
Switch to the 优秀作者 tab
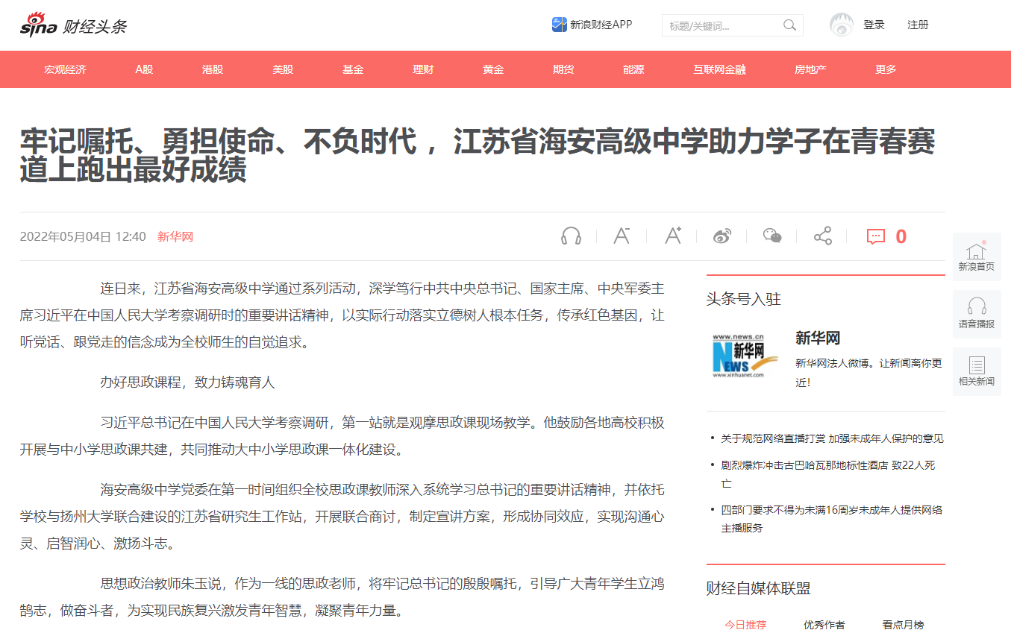click(x=824, y=625)
